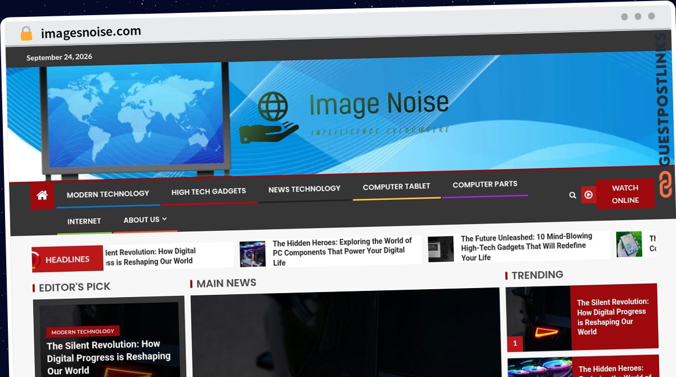This screenshot has width=676, height=377.
Task: Expand the About Us dropdown menu
Action: click(x=145, y=220)
